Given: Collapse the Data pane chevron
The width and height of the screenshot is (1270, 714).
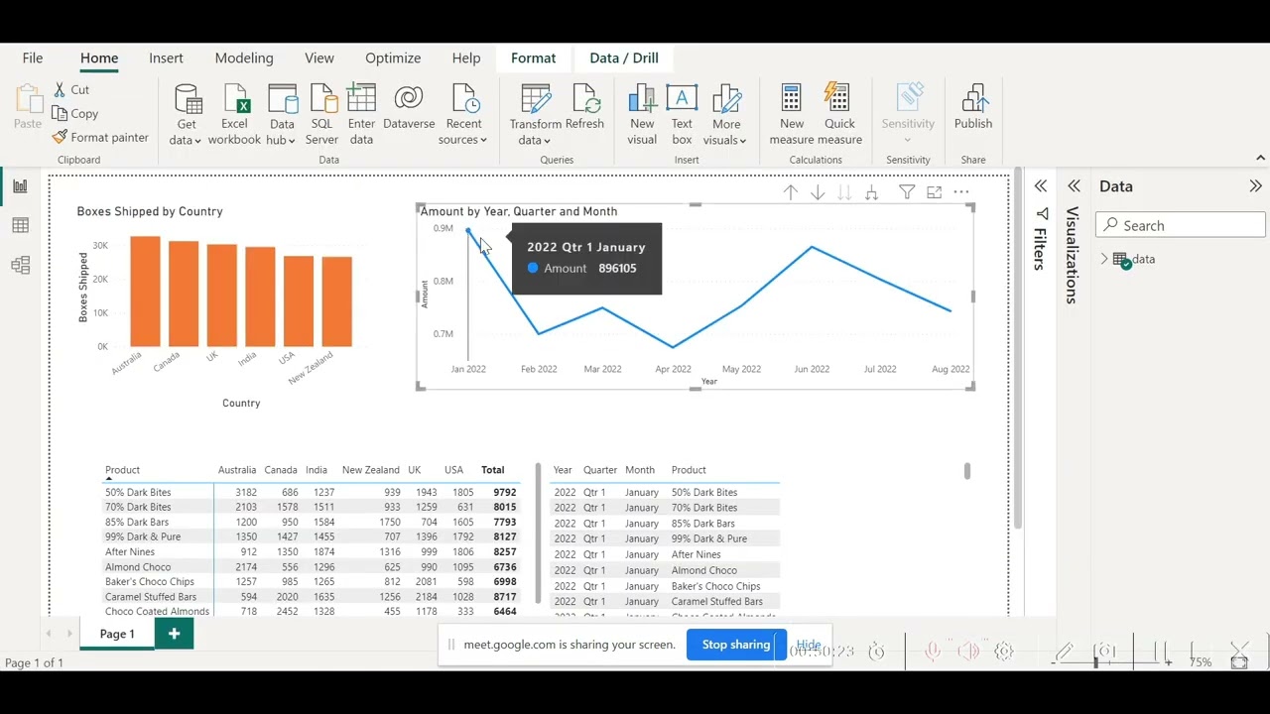Looking at the screenshot, I should pyautogui.click(x=1255, y=186).
